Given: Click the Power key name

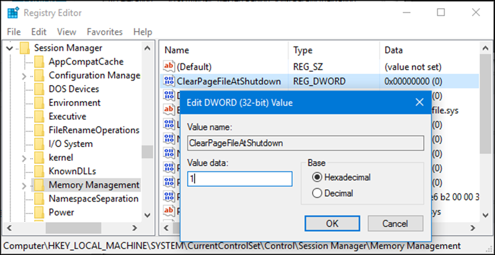Looking at the screenshot, I should (61, 212).
